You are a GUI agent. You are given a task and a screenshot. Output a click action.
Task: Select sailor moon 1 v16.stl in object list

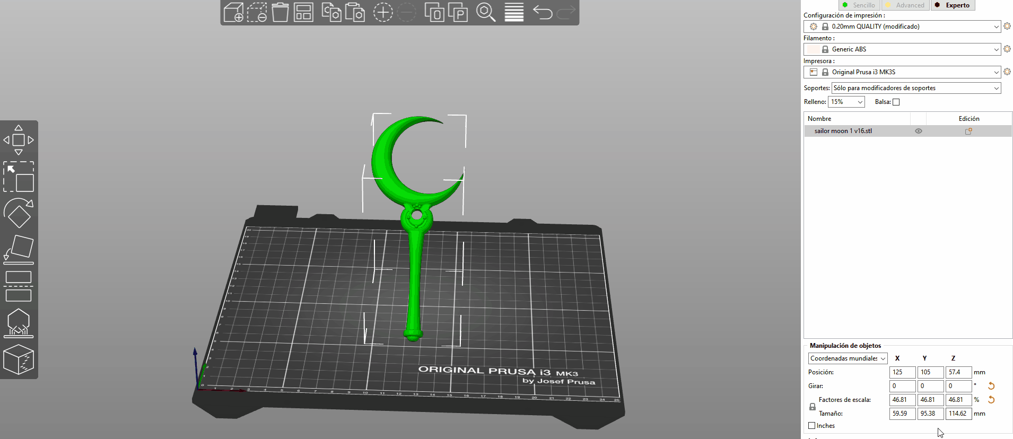(908, 131)
